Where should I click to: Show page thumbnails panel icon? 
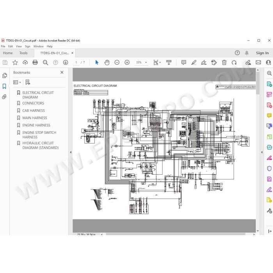[x=5, y=75]
